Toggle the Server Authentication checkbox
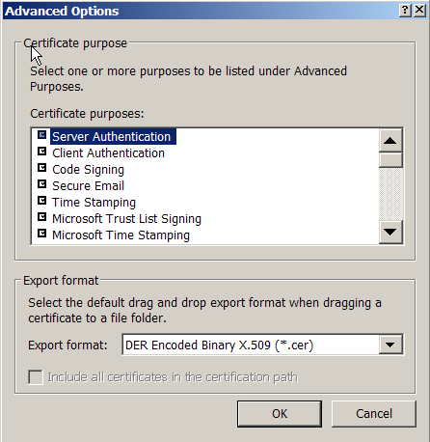The height and width of the screenshot is (442, 430). point(42,134)
